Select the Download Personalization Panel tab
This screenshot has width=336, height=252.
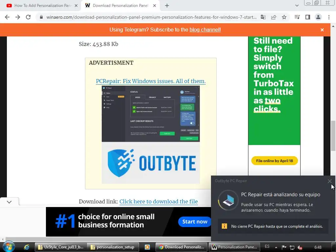pos(120,6)
